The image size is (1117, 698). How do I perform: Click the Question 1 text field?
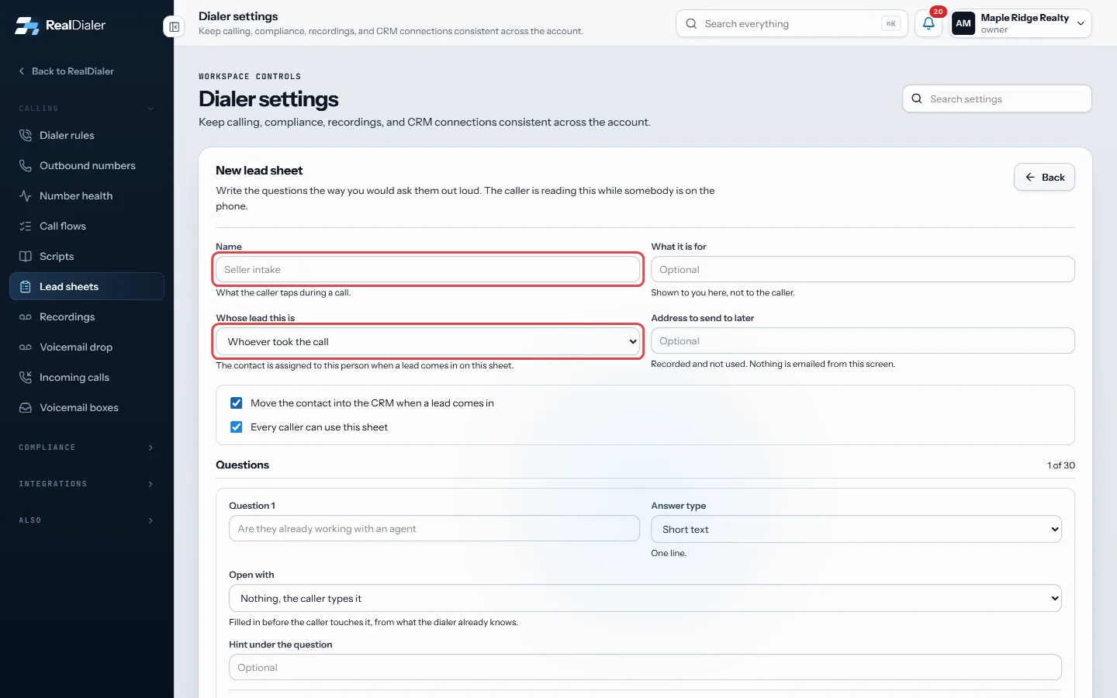[x=434, y=528]
